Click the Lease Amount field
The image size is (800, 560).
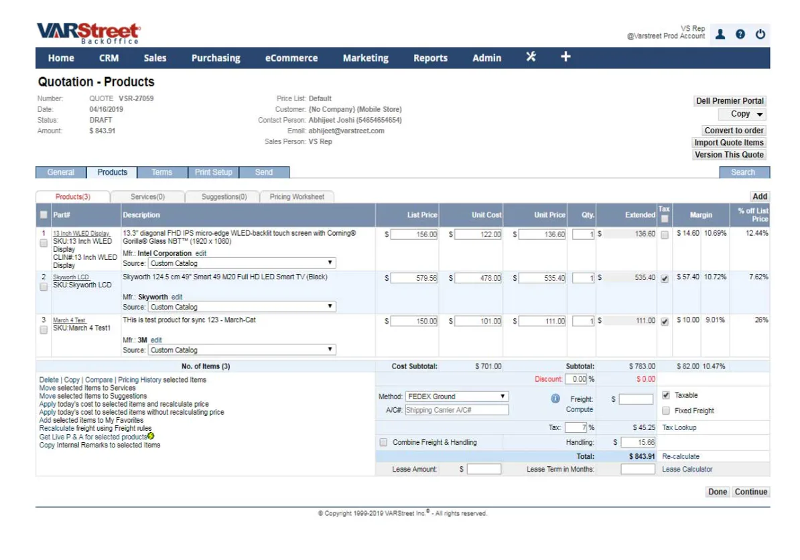[x=484, y=469]
